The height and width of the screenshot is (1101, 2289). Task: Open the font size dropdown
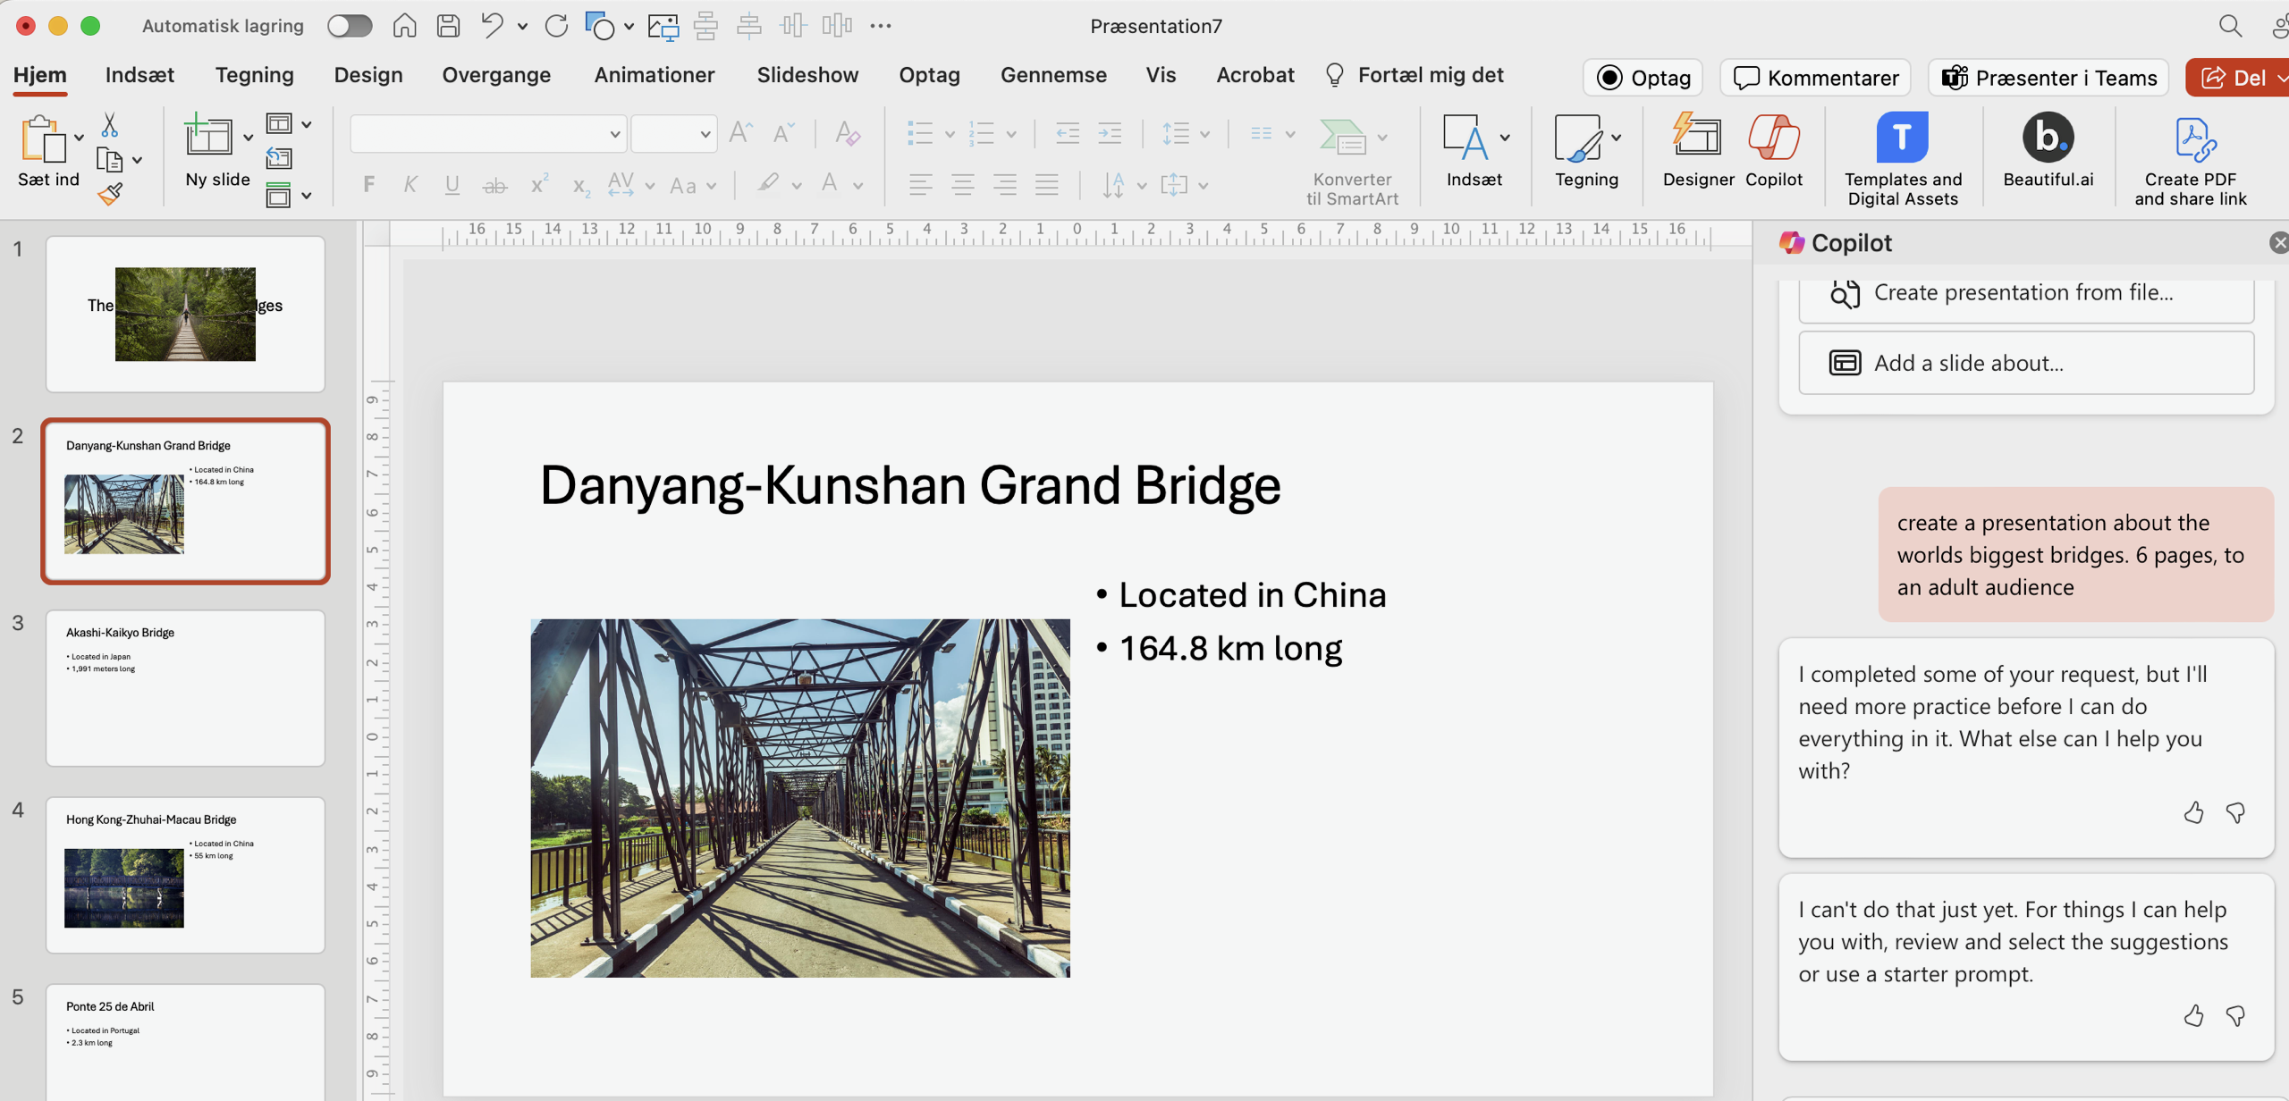705,135
